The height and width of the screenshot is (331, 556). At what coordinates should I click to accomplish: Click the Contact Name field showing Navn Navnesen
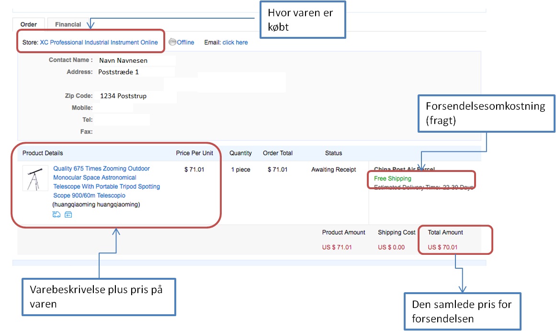point(124,60)
